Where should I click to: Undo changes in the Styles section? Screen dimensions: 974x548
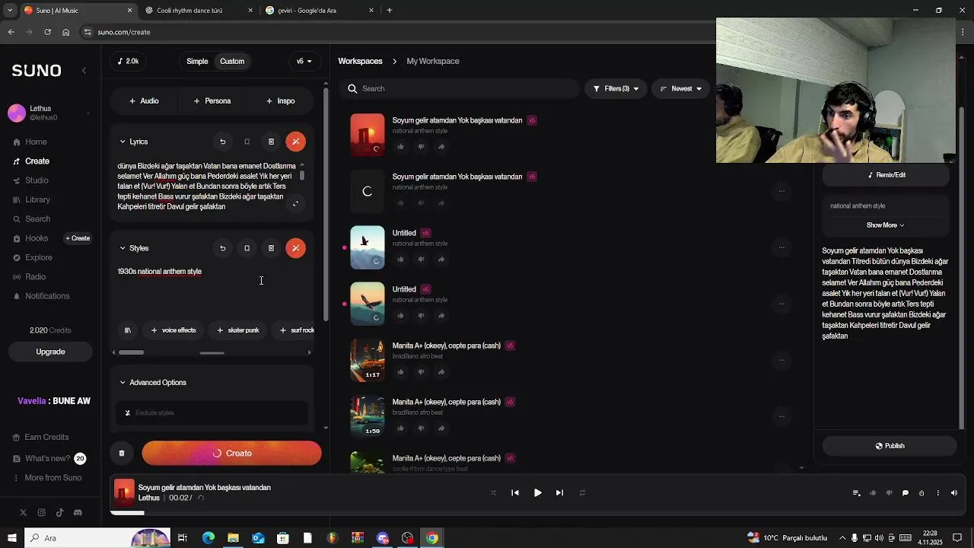pos(222,248)
